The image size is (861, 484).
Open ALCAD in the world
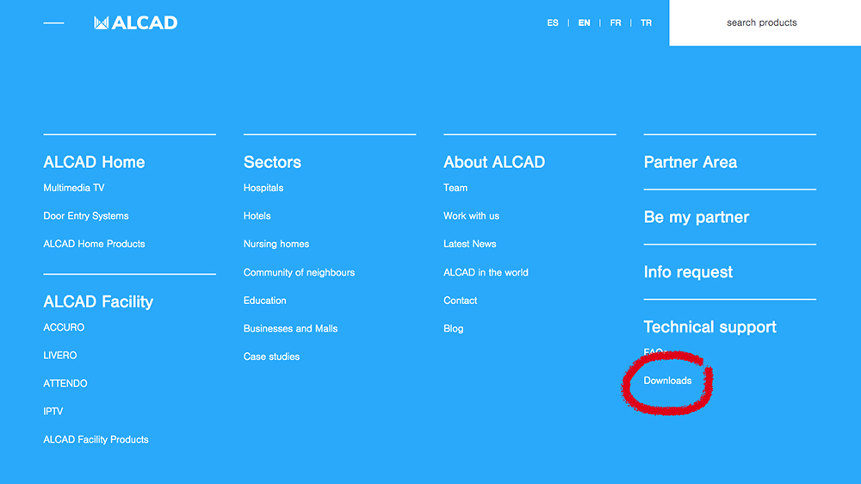click(x=486, y=273)
